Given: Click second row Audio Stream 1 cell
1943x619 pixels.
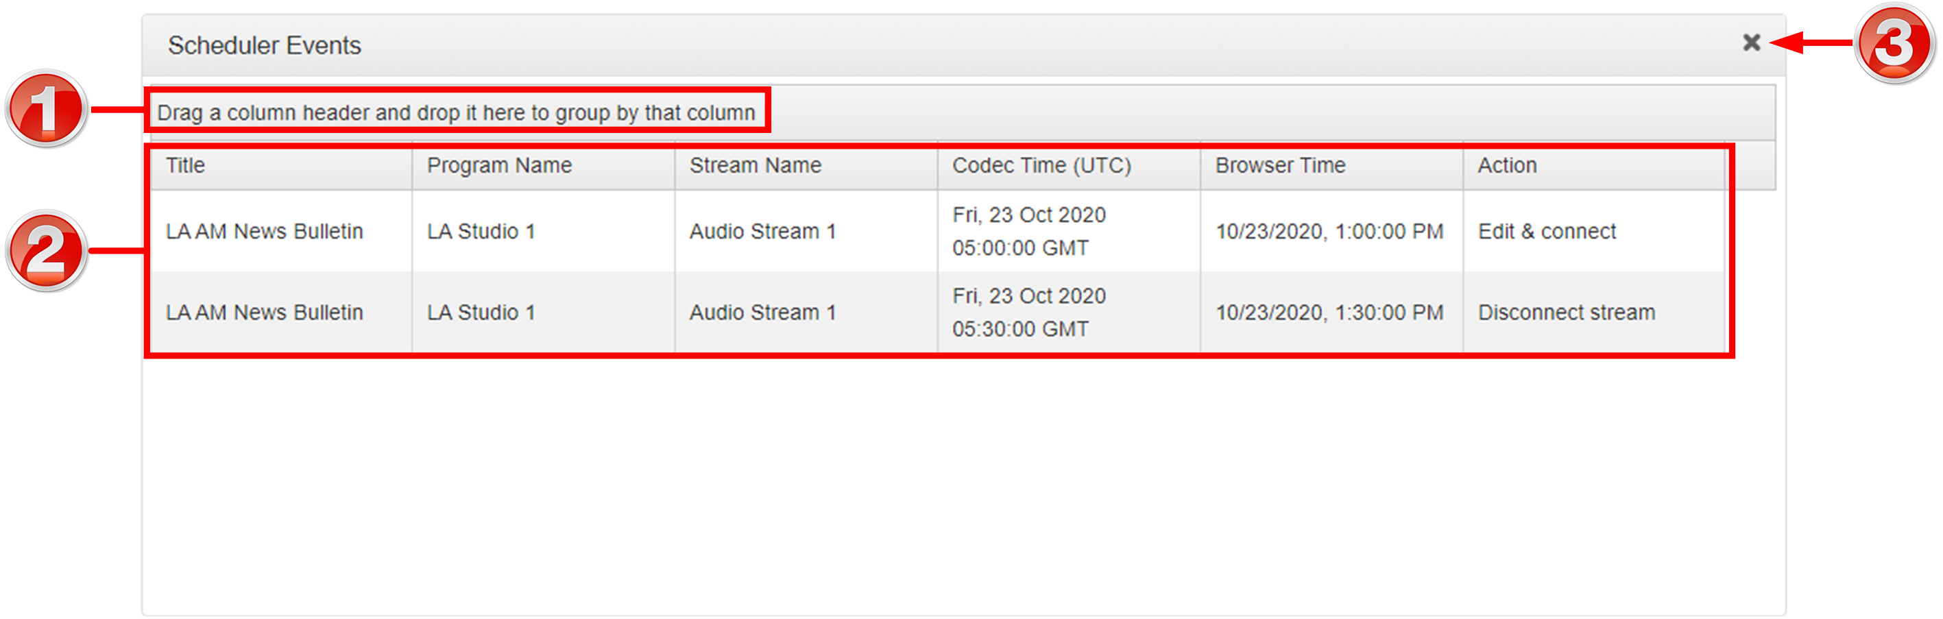Looking at the screenshot, I should tap(762, 312).
